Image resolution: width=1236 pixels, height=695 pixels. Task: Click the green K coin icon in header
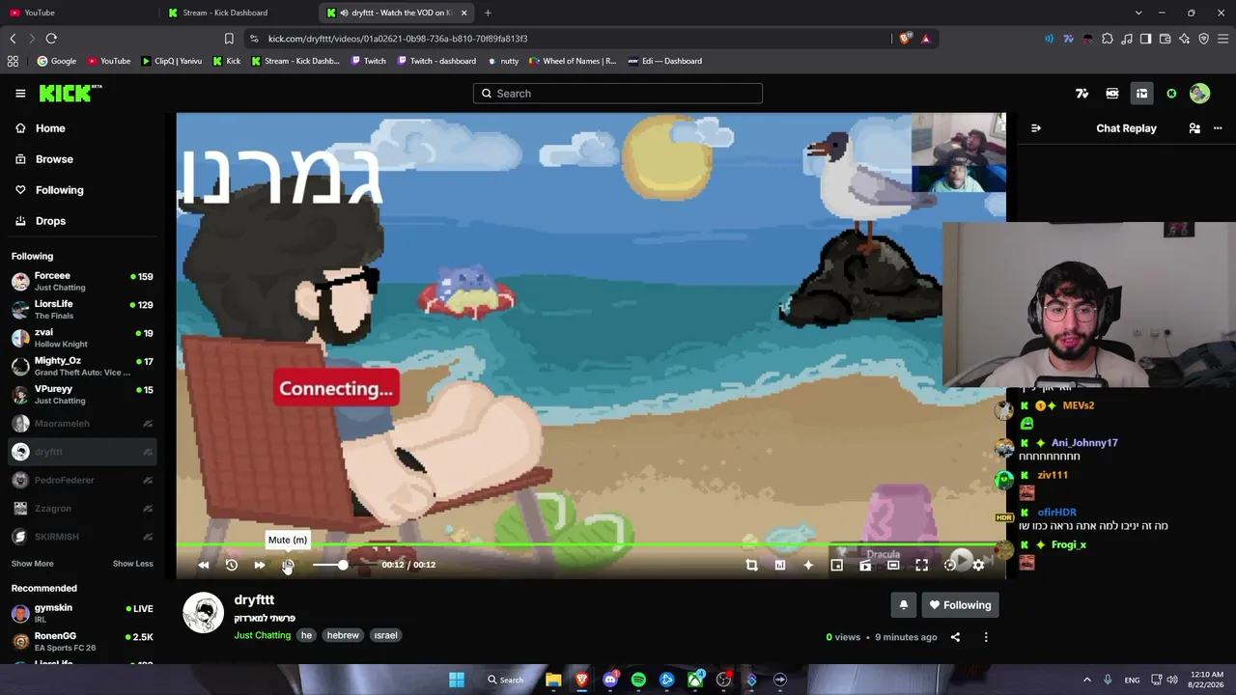tap(1171, 94)
